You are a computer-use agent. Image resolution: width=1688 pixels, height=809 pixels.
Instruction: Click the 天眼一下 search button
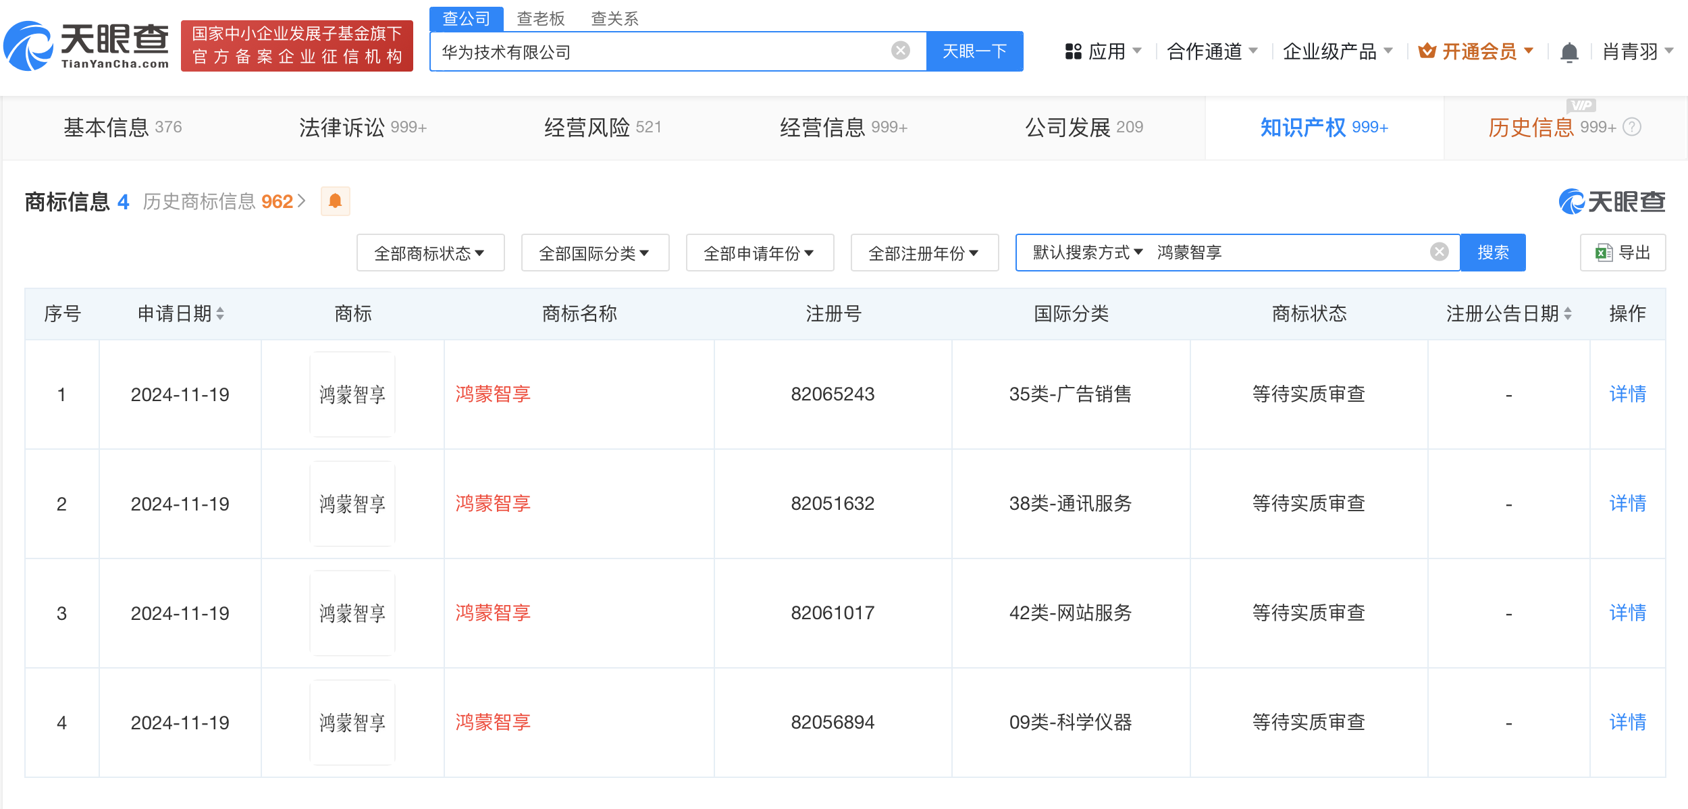coord(974,51)
